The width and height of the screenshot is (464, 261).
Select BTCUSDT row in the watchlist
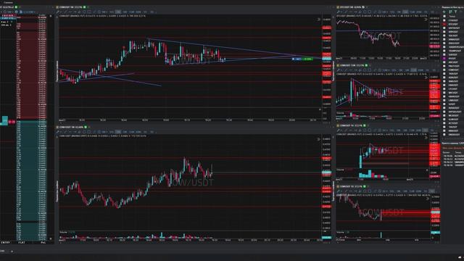coord(452,24)
